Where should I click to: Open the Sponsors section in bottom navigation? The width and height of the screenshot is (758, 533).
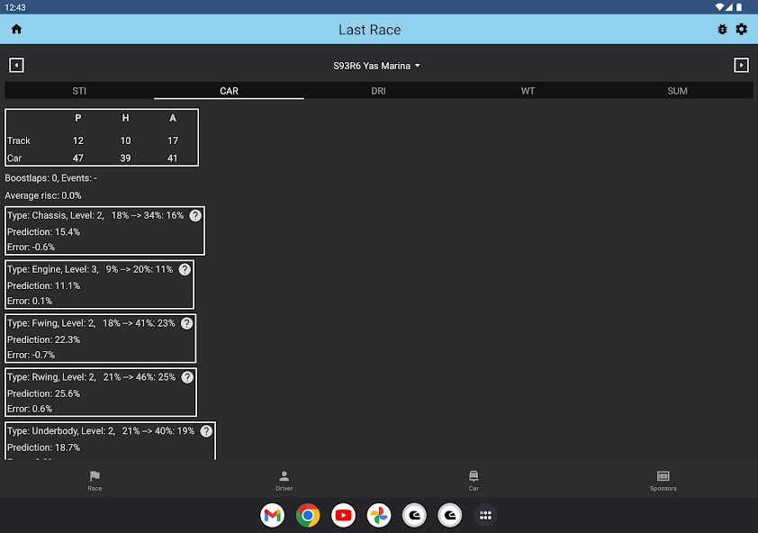[x=663, y=482]
